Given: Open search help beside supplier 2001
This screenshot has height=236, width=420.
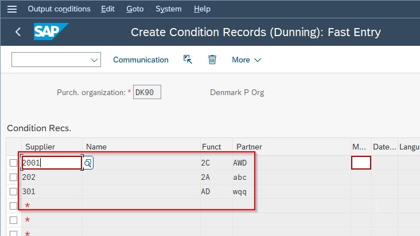Looking at the screenshot, I should coord(88,163).
